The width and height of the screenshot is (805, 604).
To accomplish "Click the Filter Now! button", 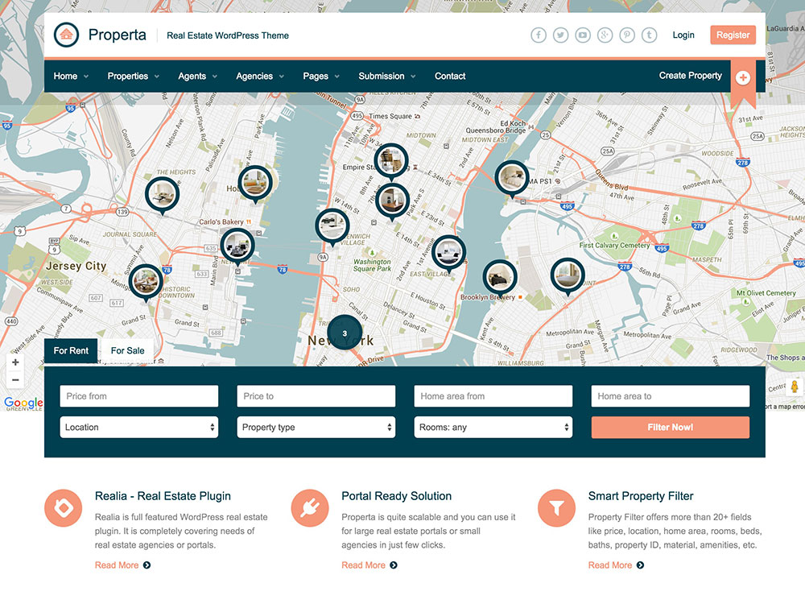I will (x=671, y=428).
